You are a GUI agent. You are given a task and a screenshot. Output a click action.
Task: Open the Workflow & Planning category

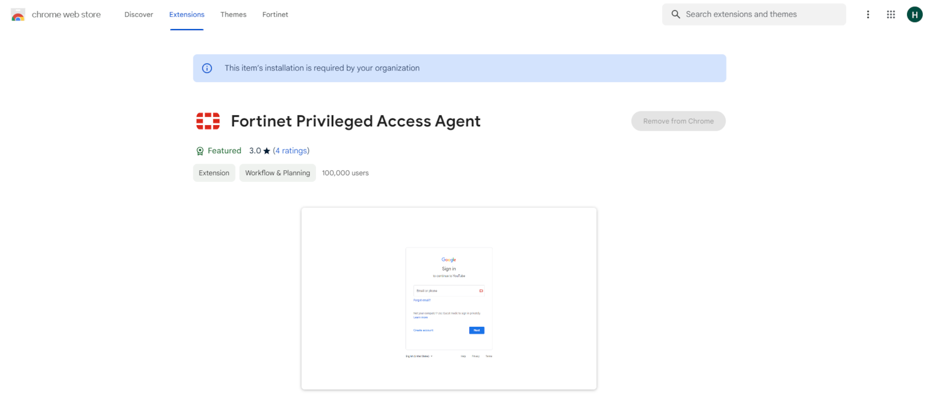click(277, 173)
